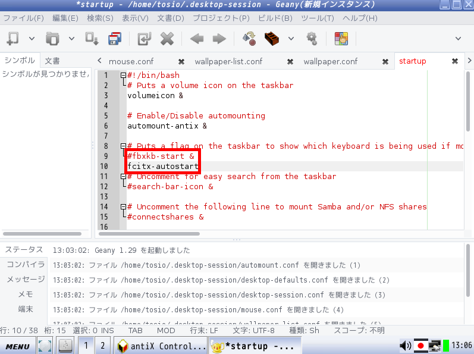Switch to the wallpaper-list.conf tab
Image resolution: width=474 pixels, height=354 pixels.
[x=228, y=62]
